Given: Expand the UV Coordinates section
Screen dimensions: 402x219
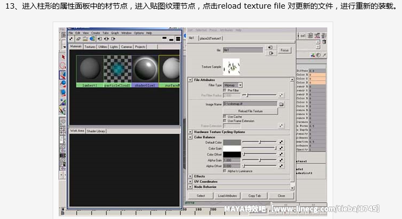Looking at the screenshot, I should 190,181.
